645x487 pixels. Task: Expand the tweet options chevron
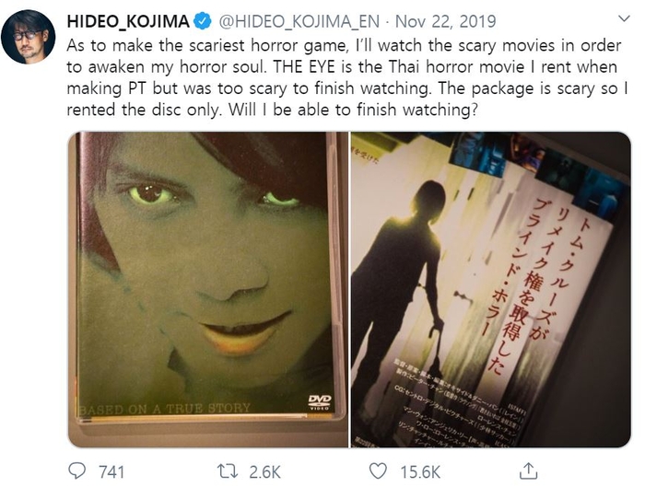(x=625, y=18)
